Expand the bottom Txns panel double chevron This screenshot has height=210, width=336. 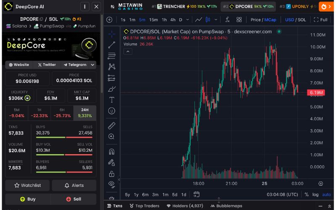[330, 206]
